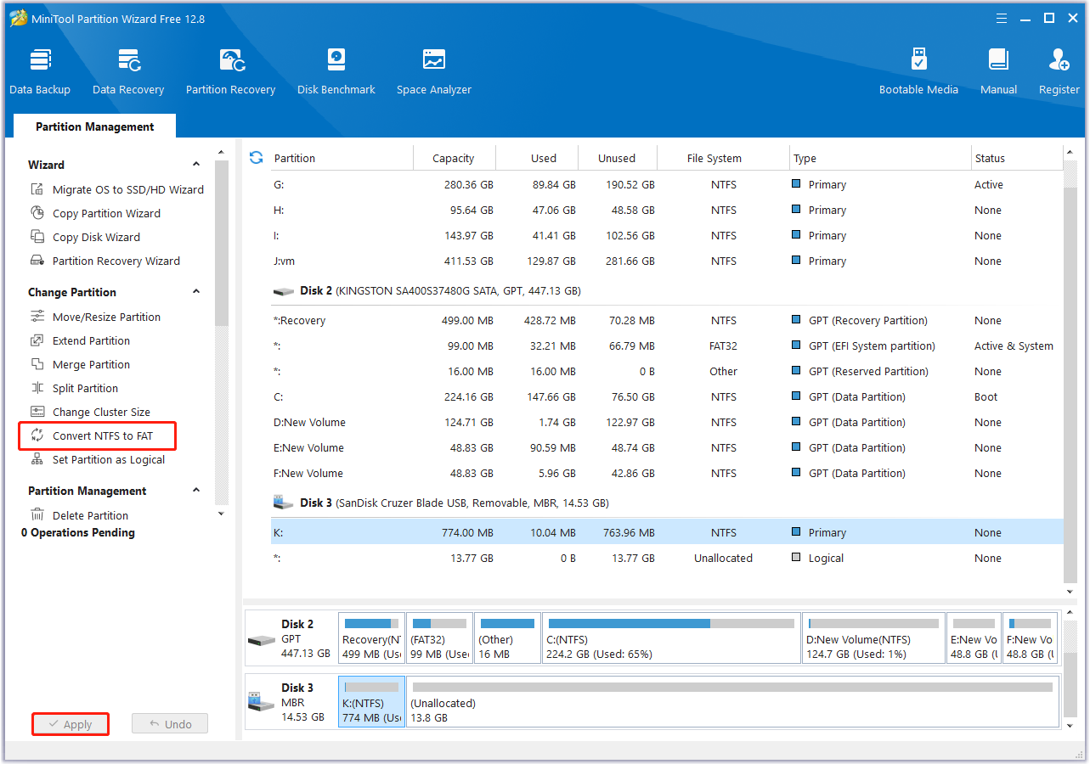Click the Undo button
This screenshot has width=1090, height=764.
click(x=170, y=724)
